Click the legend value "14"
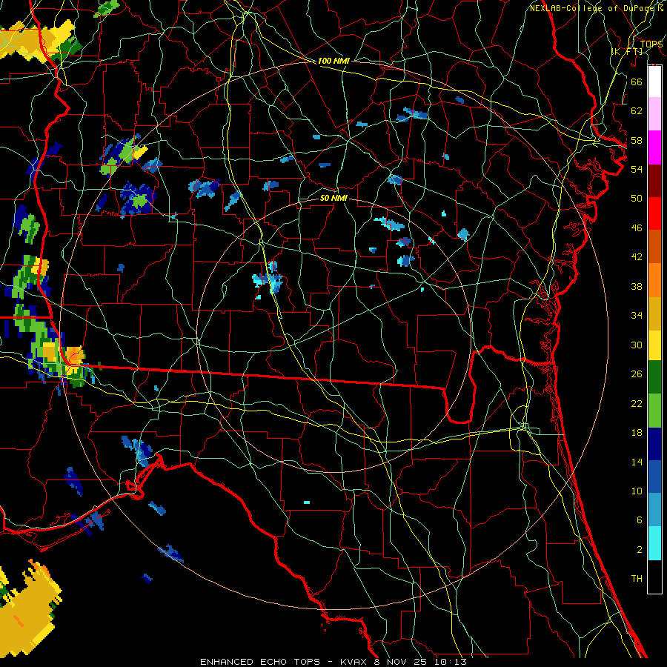Screen dimensions: 667x667 point(637,462)
